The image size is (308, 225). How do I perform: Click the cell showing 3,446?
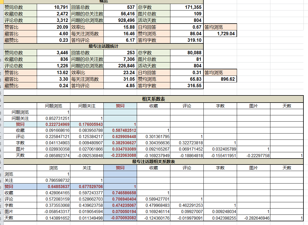pos(54,53)
